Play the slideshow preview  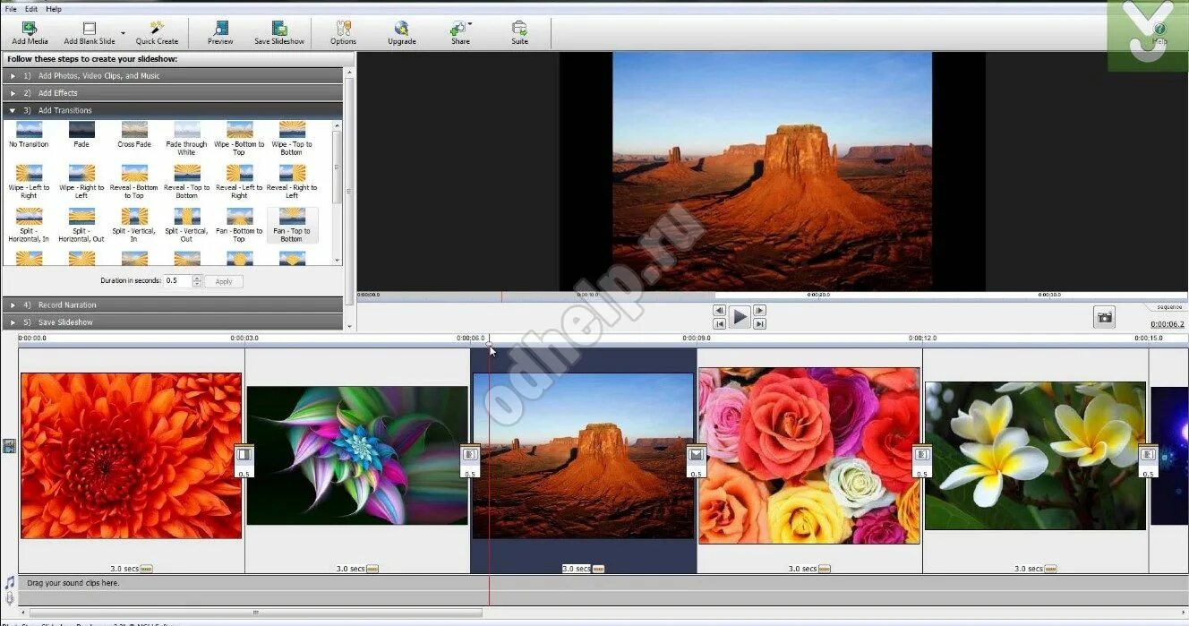[740, 317]
